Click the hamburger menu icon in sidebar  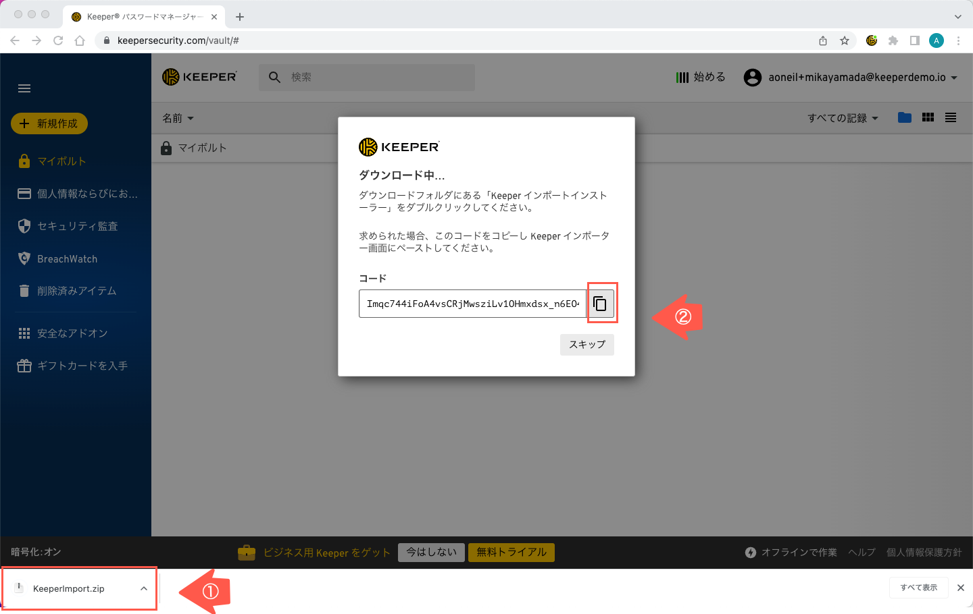coord(24,88)
